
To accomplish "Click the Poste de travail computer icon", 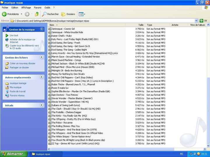I will click(7, 92).
